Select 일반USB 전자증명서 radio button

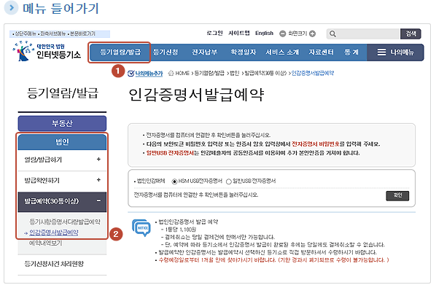click(x=228, y=181)
